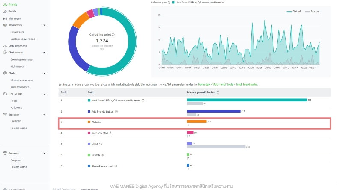This screenshot has width=343, height=190.
Task: Collapse the Chat screen submenu arrow
Action: pyautogui.click(x=44, y=53)
